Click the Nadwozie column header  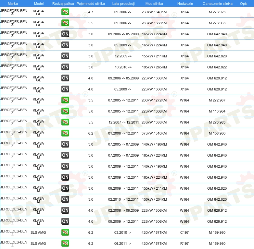click(184, 4)
